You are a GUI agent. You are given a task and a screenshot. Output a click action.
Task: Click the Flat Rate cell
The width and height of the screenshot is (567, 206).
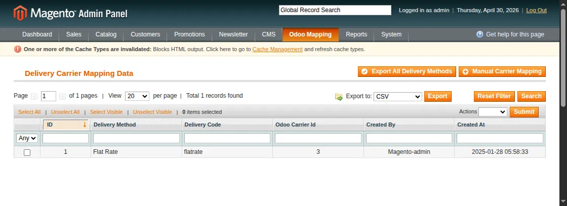[x=136, y=152]
